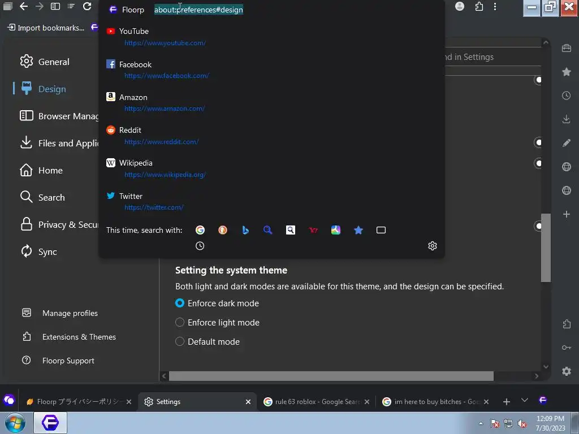The image size is (579, 434).
Task: Select the Wikipedia suggestion
Action: coord(271,168)
